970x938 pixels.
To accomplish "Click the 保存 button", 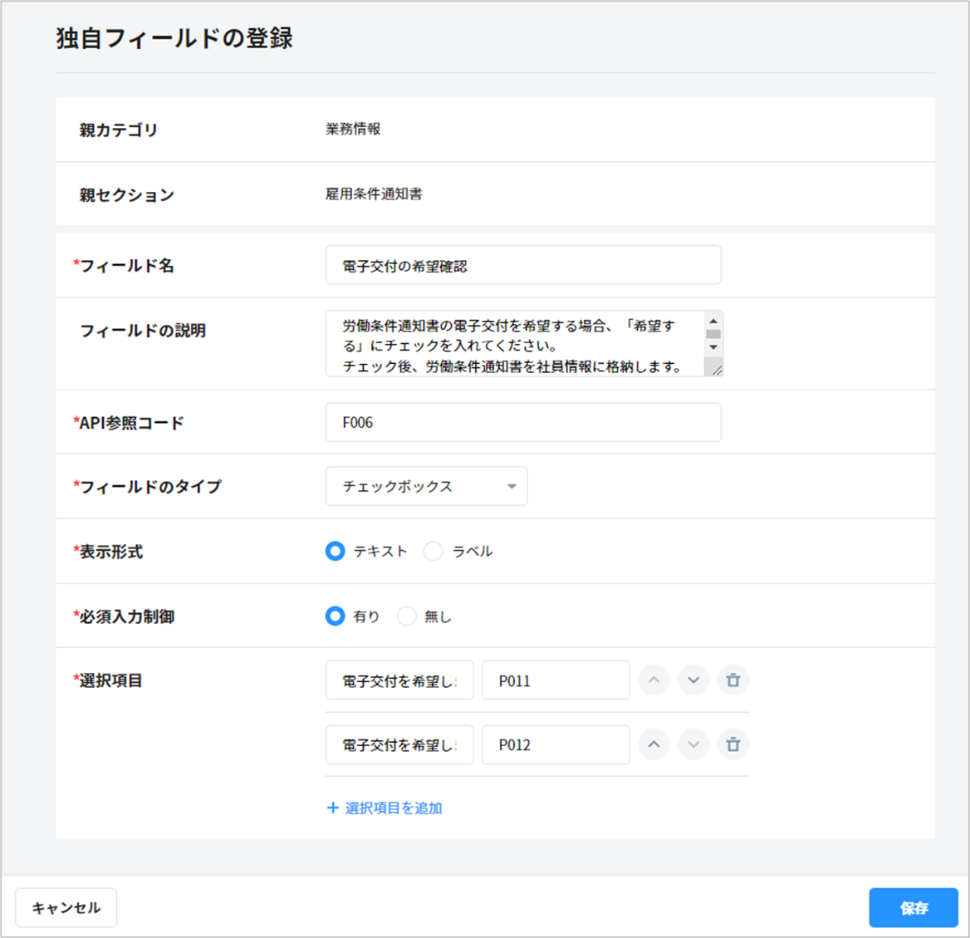I will 914,907.
